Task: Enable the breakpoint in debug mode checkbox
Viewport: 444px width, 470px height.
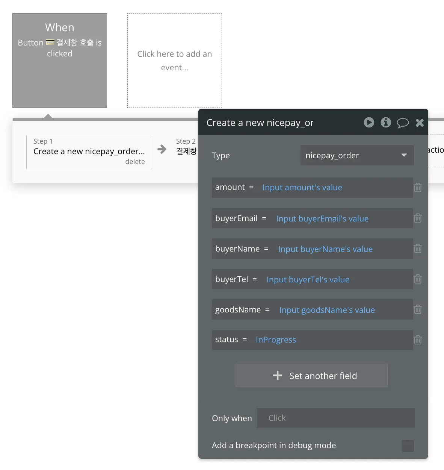Action: (408, 446)
